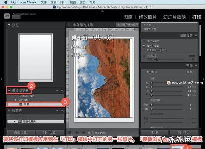This screenshot has height=149, width=205.
Task: Open the Apple menu
Action: click(x=6, y=2)
